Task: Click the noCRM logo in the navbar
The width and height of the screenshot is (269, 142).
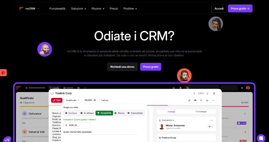Action: point(21,8)
